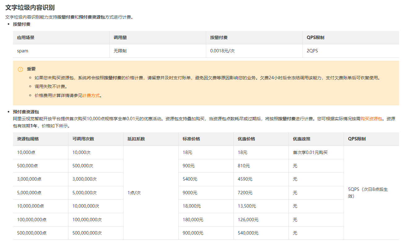Select the 3,000,000点 cell
The width and height of the screenshot is (404, 242).
tap(41, 179)
